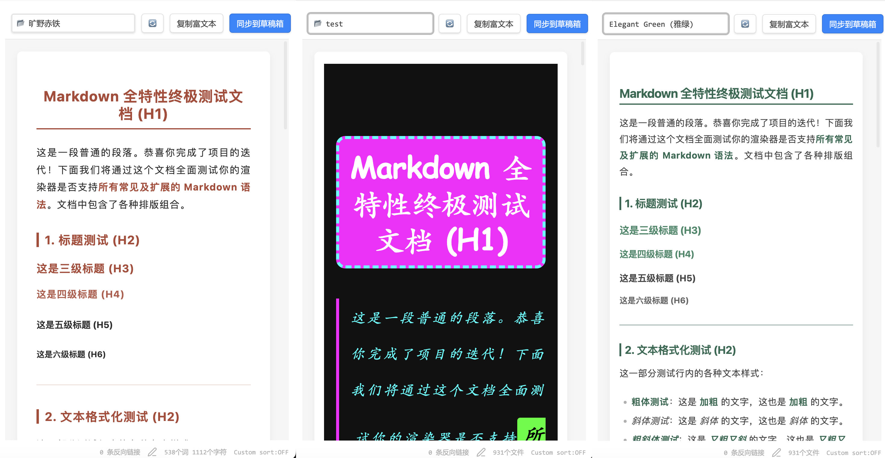Screen dimensions: 885x458
Task: Click 'Custom sort:OFF' in the middle panel's status bar
Action: (x=558, y=453)
